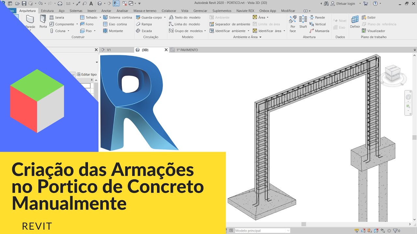The height and width of the screenshot is (234, 417).
Task: Select the Parede wall tool
Action: [30, 21]
